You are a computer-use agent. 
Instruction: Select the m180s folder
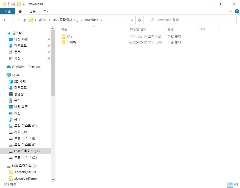(71, 42)
